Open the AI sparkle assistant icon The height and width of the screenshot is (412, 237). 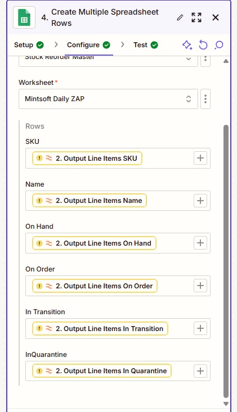[x=187, y=45]
